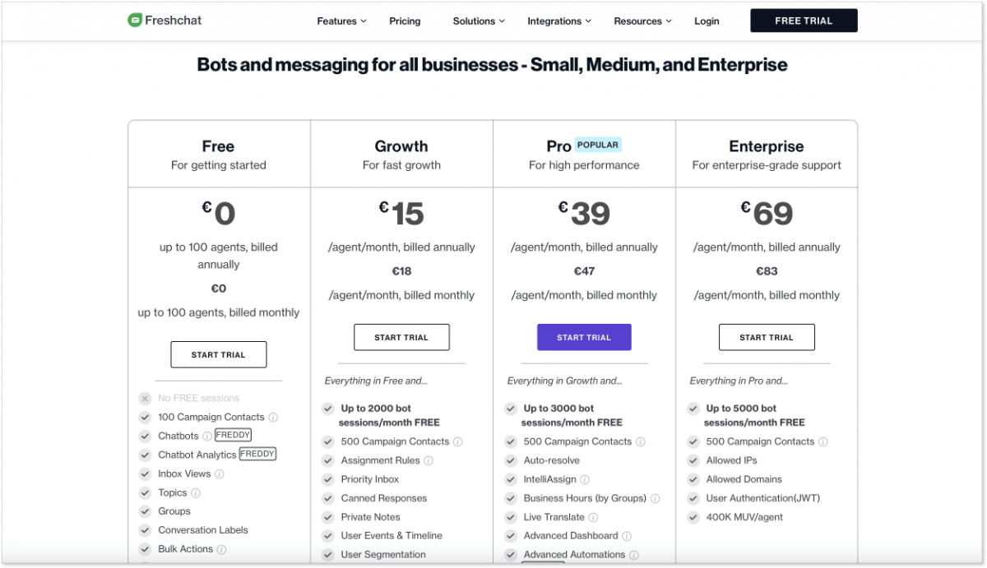The width and height of the screenshot is (987, 568).
Task: Click the POPULAR badge beside Pro
Action: [x=598, y=144]
